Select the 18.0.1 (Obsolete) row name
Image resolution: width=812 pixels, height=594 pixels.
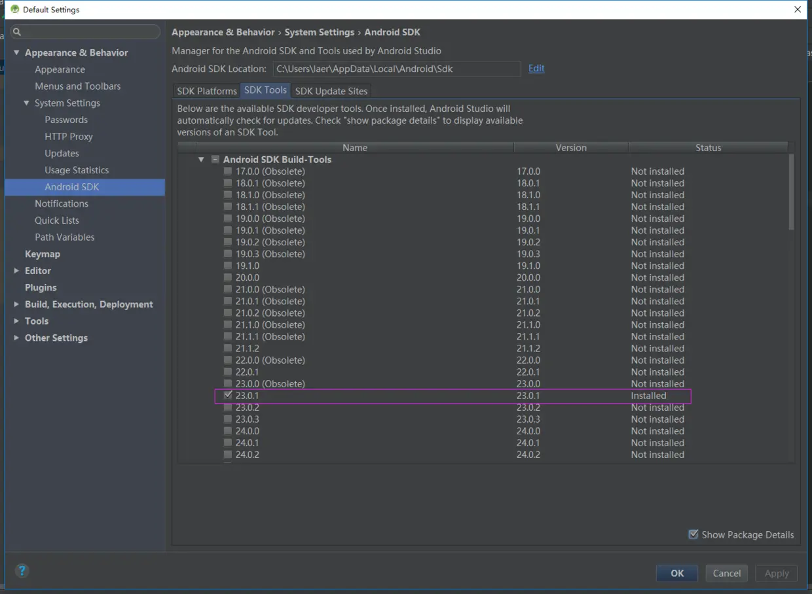270,183
